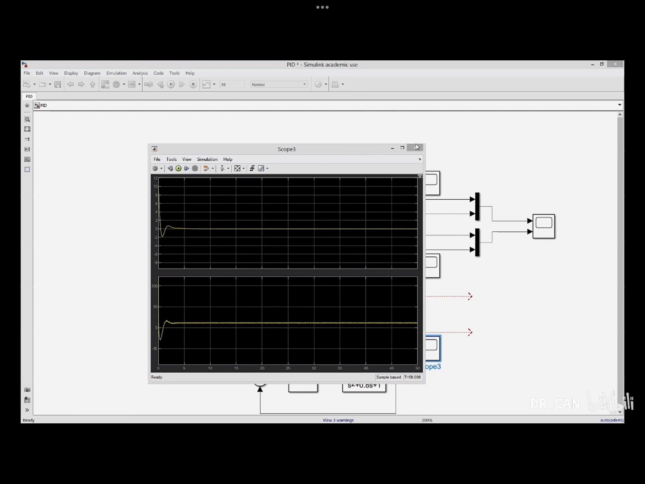Open Scope3 Configuration Properties gear icon
Screen dimensions: 645x484
tap(155, 168)
